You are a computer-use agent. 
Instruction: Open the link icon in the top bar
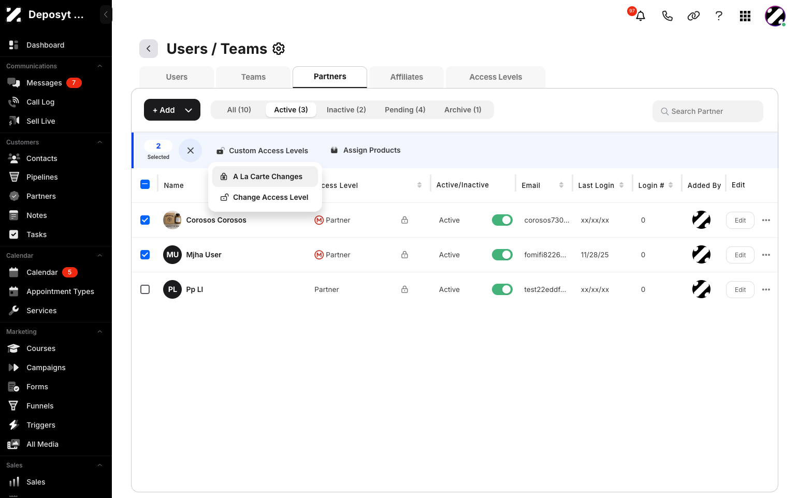click(693, 16)
